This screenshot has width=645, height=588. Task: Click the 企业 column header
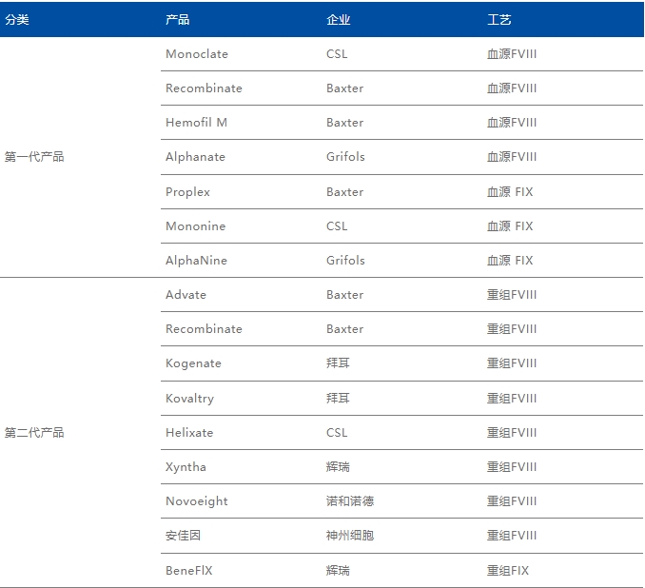coord(338,19)
